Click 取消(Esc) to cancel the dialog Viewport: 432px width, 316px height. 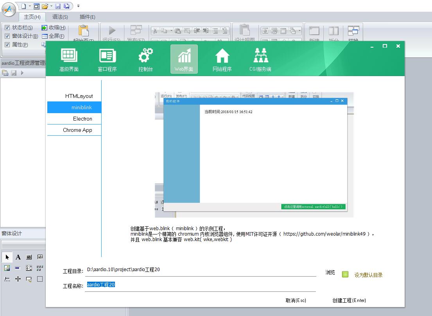(x=296, y=300)
